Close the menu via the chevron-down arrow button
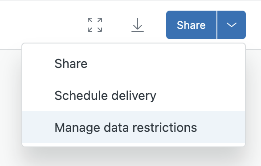Viewport: 261px width, 166px height. [232, 25]
